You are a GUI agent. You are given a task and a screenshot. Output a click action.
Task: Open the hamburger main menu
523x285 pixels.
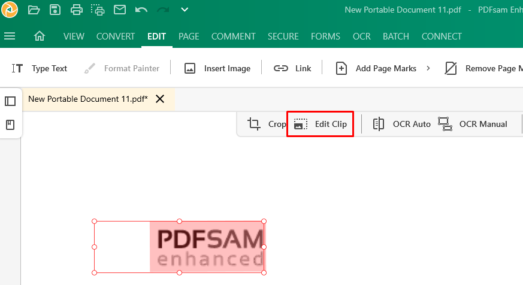[10, 36]
